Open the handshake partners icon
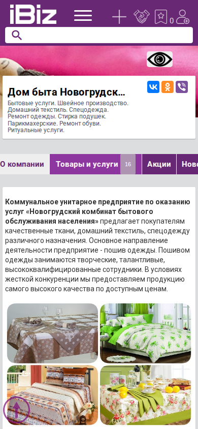 point(142,16)
